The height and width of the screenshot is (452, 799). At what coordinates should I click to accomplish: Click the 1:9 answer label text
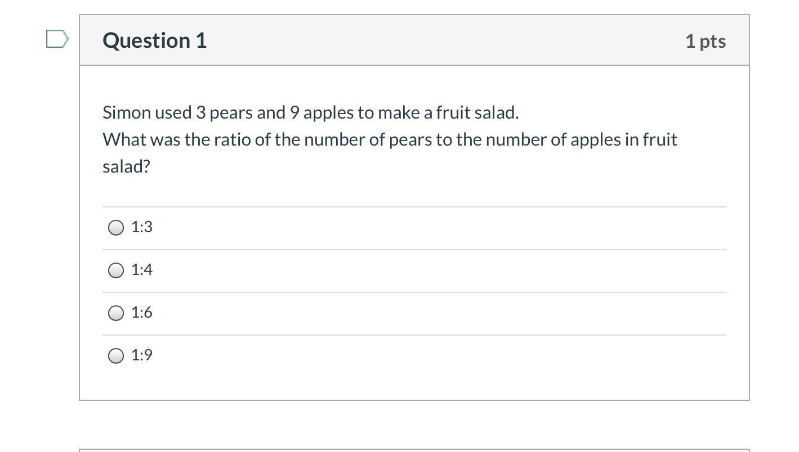[142, 355]
